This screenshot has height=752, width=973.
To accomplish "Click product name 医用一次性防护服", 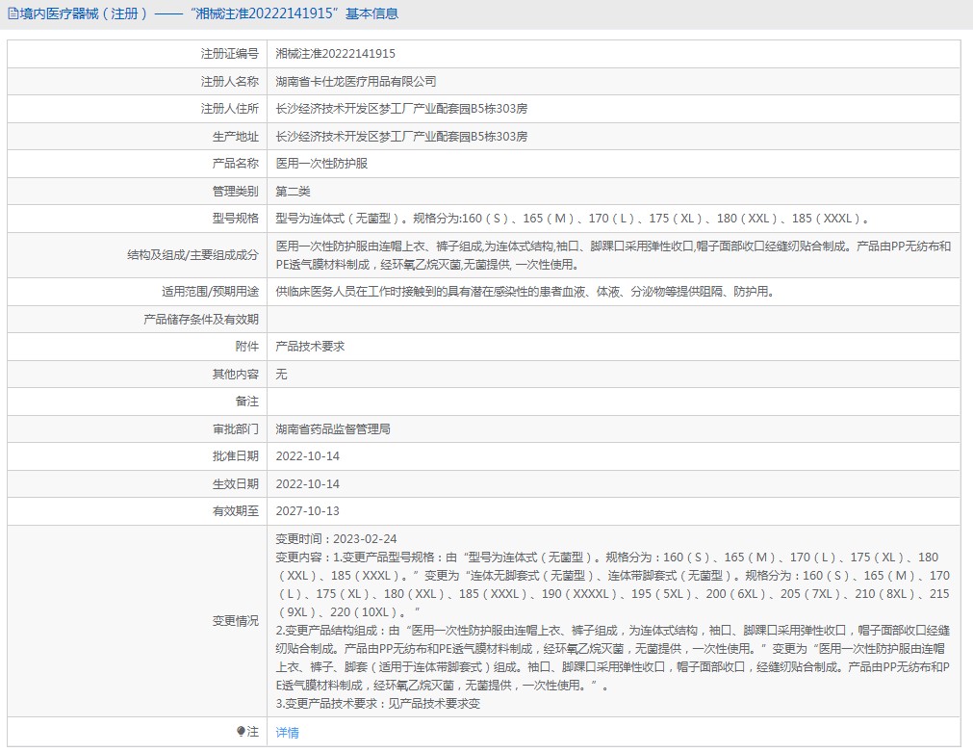I will (x=322, y=164).
